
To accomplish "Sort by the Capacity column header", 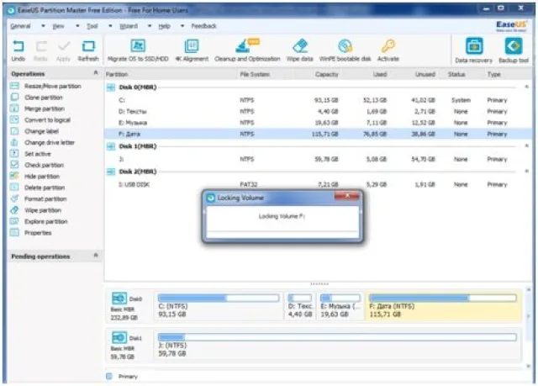I will pyautogui.click(x=327, y=75).
